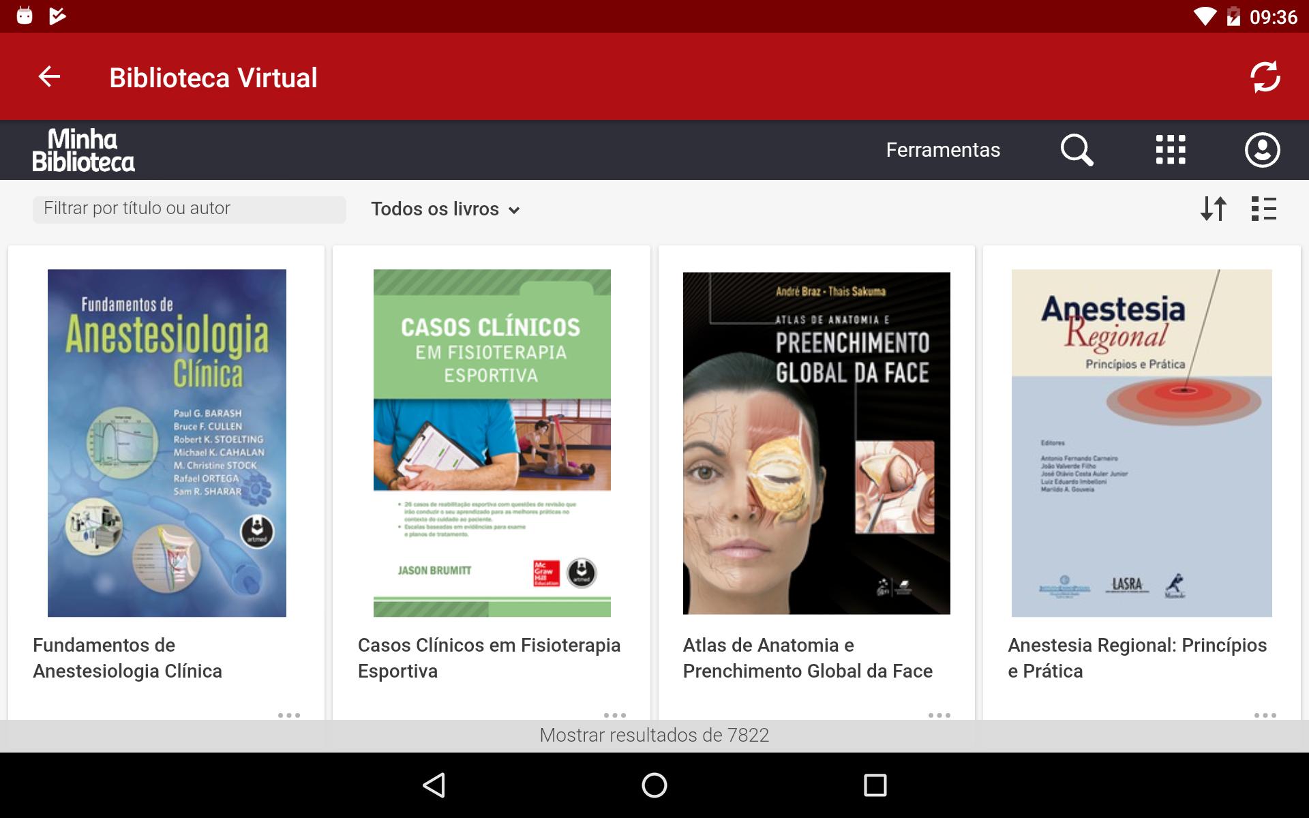Open the Anestesia Regional book cover
This screenshot has height=818, width=1309.
click(1141, 443)
